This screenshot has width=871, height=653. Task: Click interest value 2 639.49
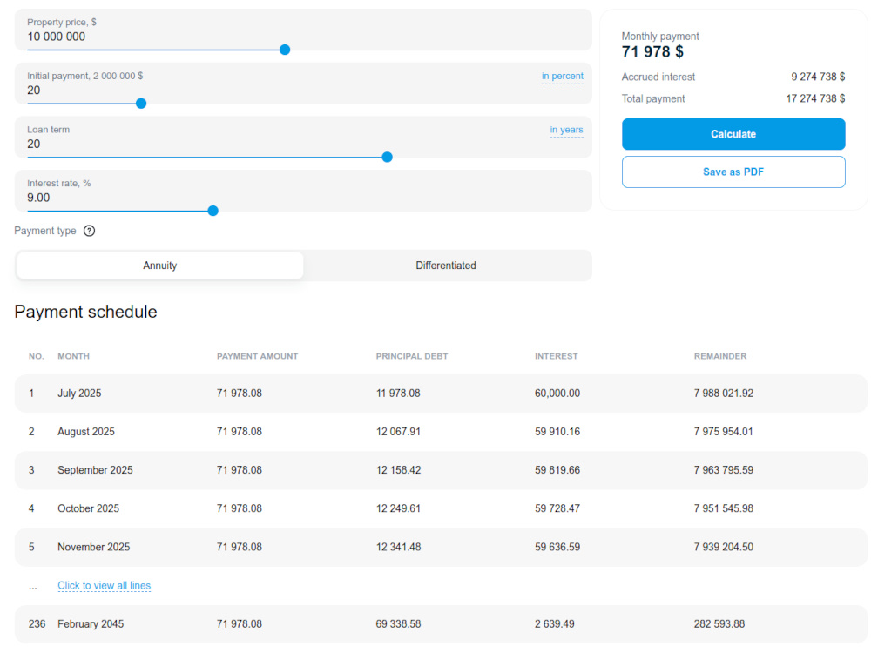(x=554, y=624)
